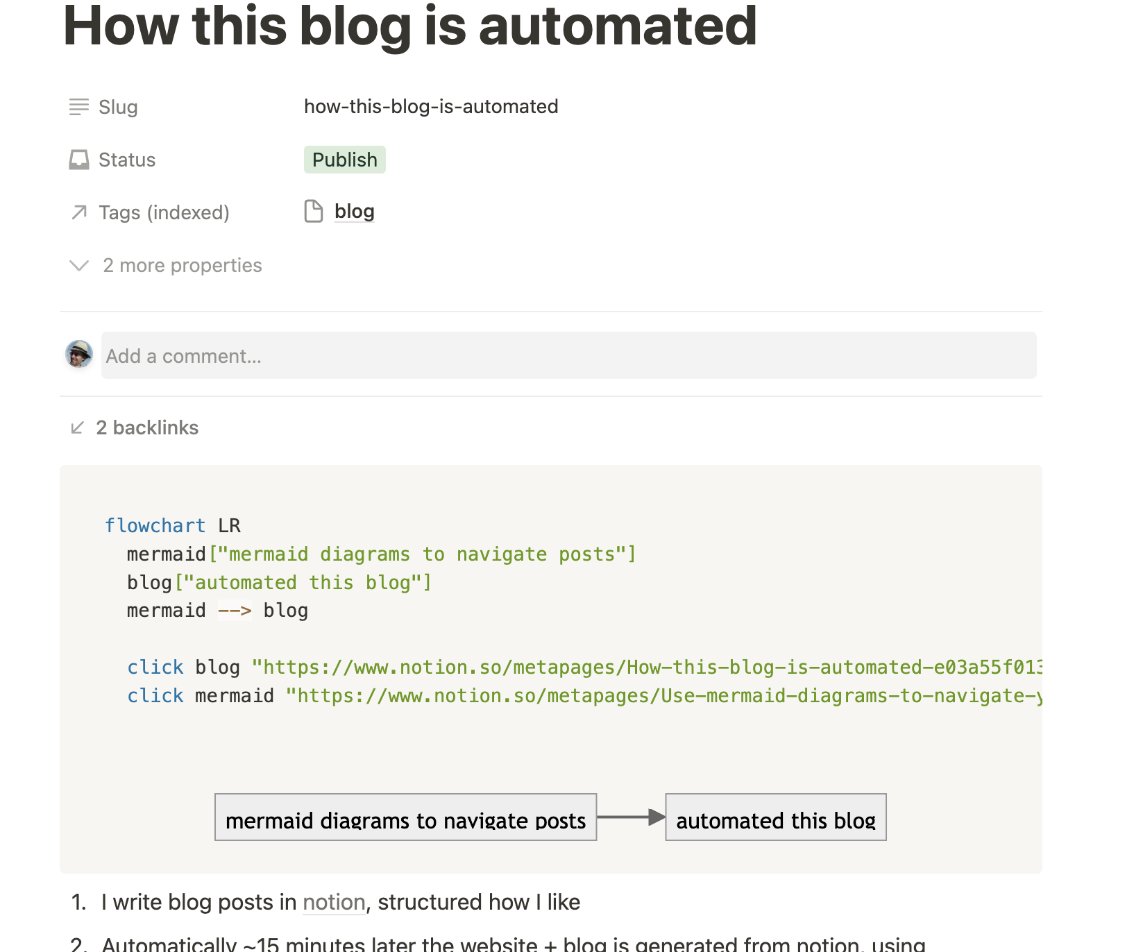Click the 'Add a comment...' field
The height and width of the screenshot is (952, 1134).
click(183, 355)
